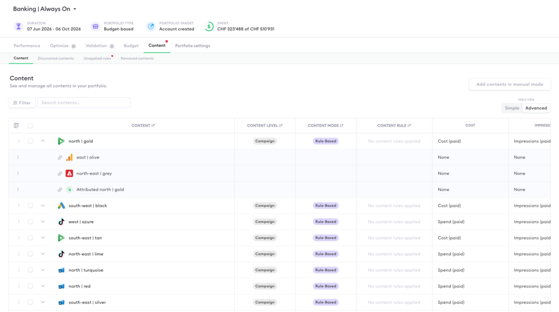559x312 pixels.
Task: Click the icon of Attributed north | gold
Action: (x=69, y=189)
